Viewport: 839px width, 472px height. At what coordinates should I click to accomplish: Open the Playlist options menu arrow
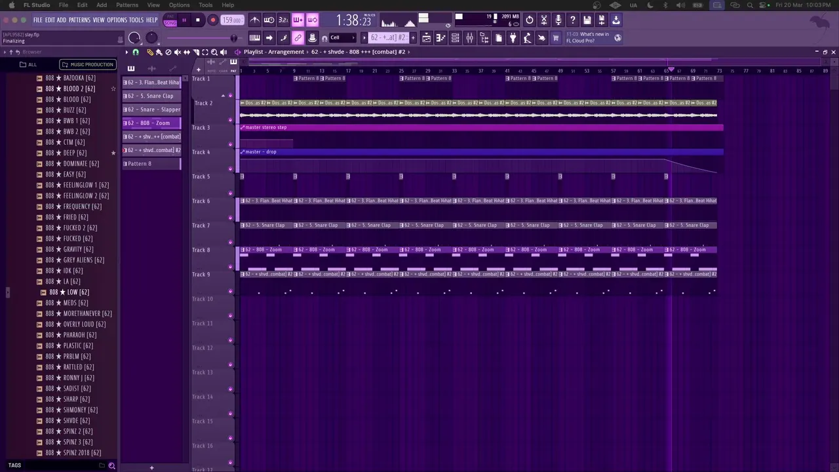click(127, 52)
